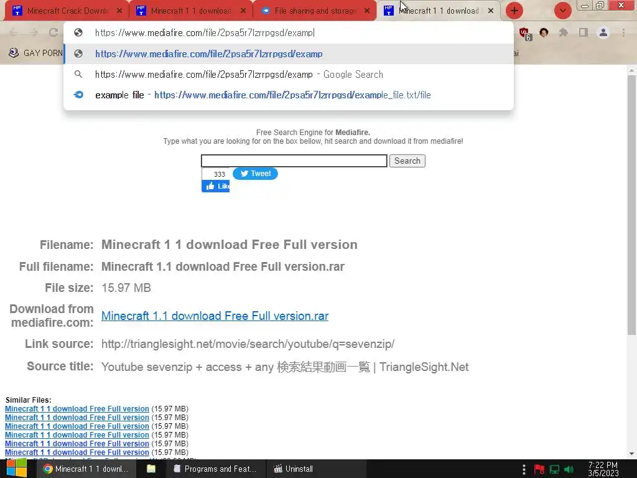
Task: Click the Search button
Action: 407,161
